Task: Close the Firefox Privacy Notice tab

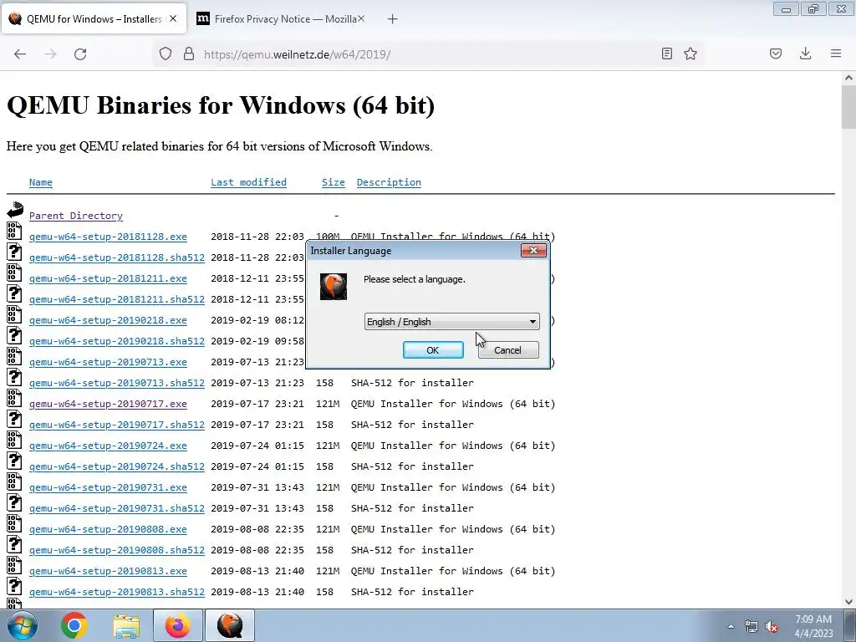Action: [x=361, y=18]
